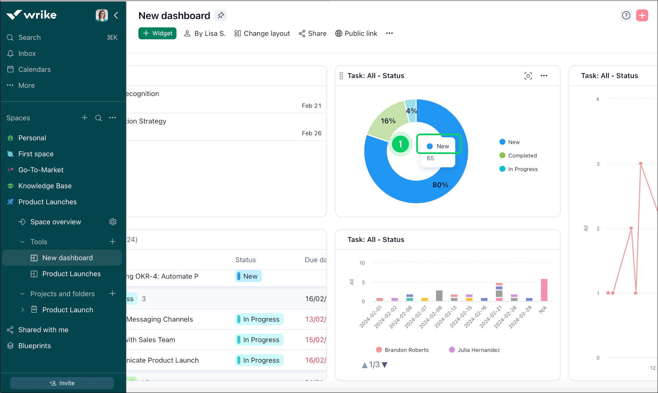This screenshot has height=393, width=658.
Task: Go to next legend page in the bar chart
Action: click(x=385, y=365)
